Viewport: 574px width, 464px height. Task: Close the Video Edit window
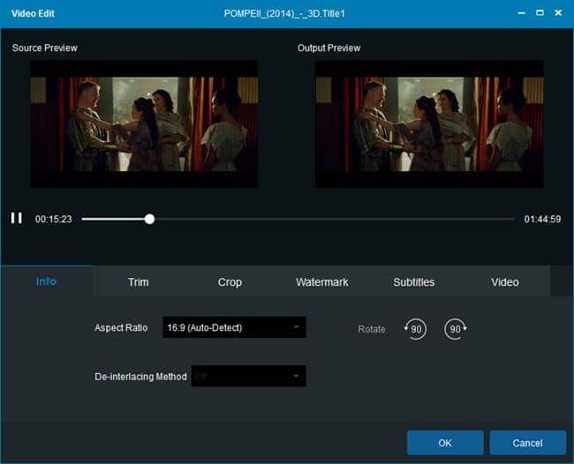tap(558, 13)
